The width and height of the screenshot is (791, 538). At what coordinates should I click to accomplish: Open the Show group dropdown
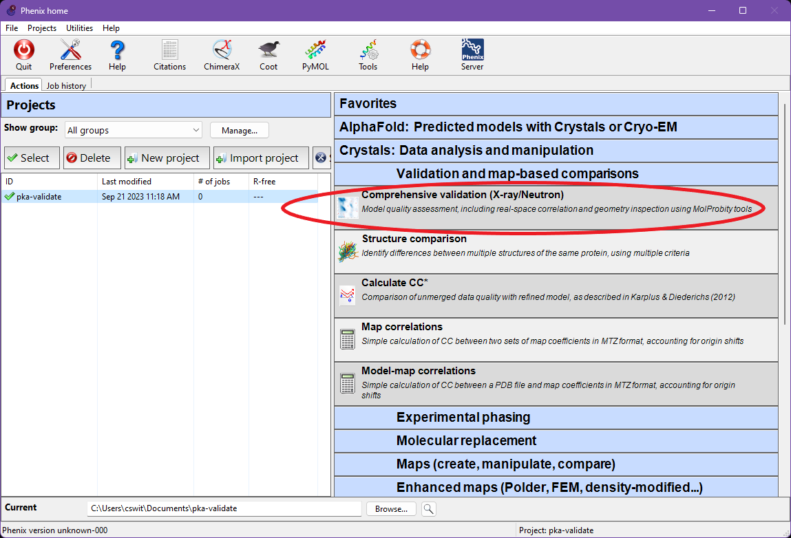pos(134,130)
